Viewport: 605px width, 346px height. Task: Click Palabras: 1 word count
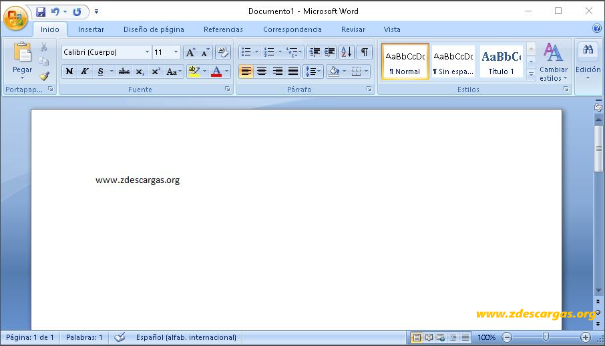pyautogui.click(x=84, y=337)
